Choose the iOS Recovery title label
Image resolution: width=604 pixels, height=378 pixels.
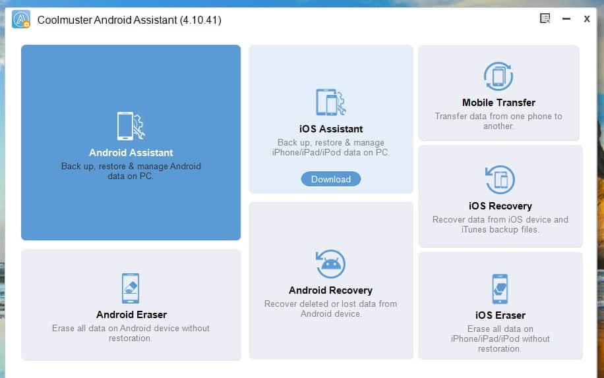[500, 206]
